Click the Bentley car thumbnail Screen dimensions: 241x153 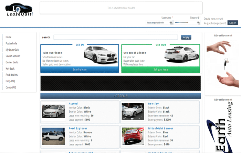(x=133, y=112)
